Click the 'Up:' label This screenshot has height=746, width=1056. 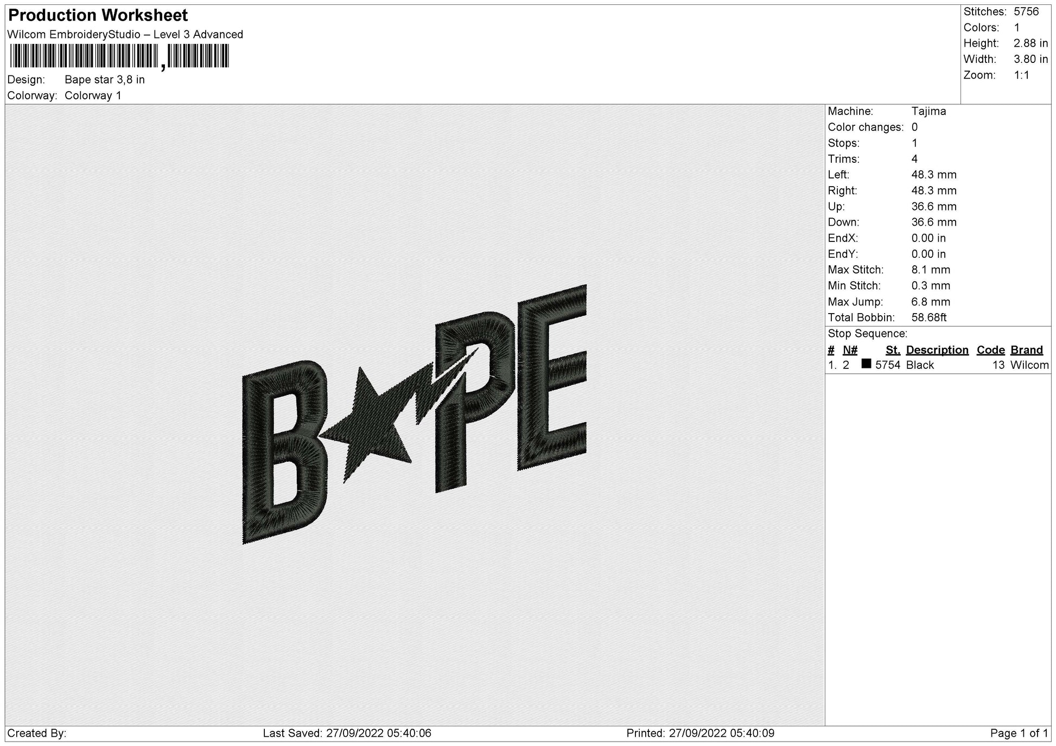[x=836, y=207]
